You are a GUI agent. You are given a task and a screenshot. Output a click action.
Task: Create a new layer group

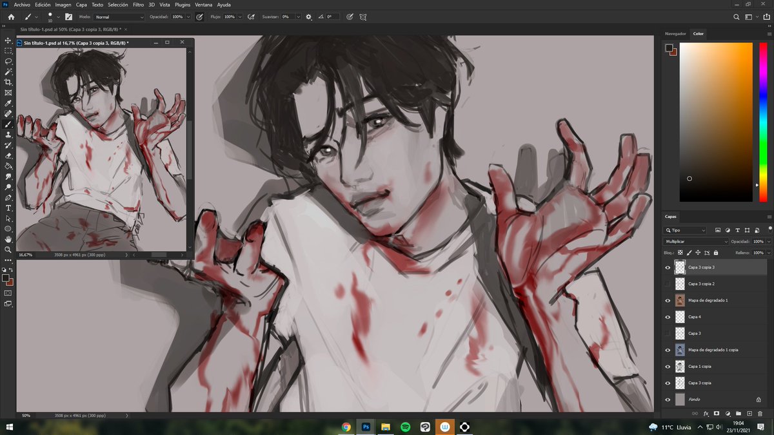pos(739,413)
